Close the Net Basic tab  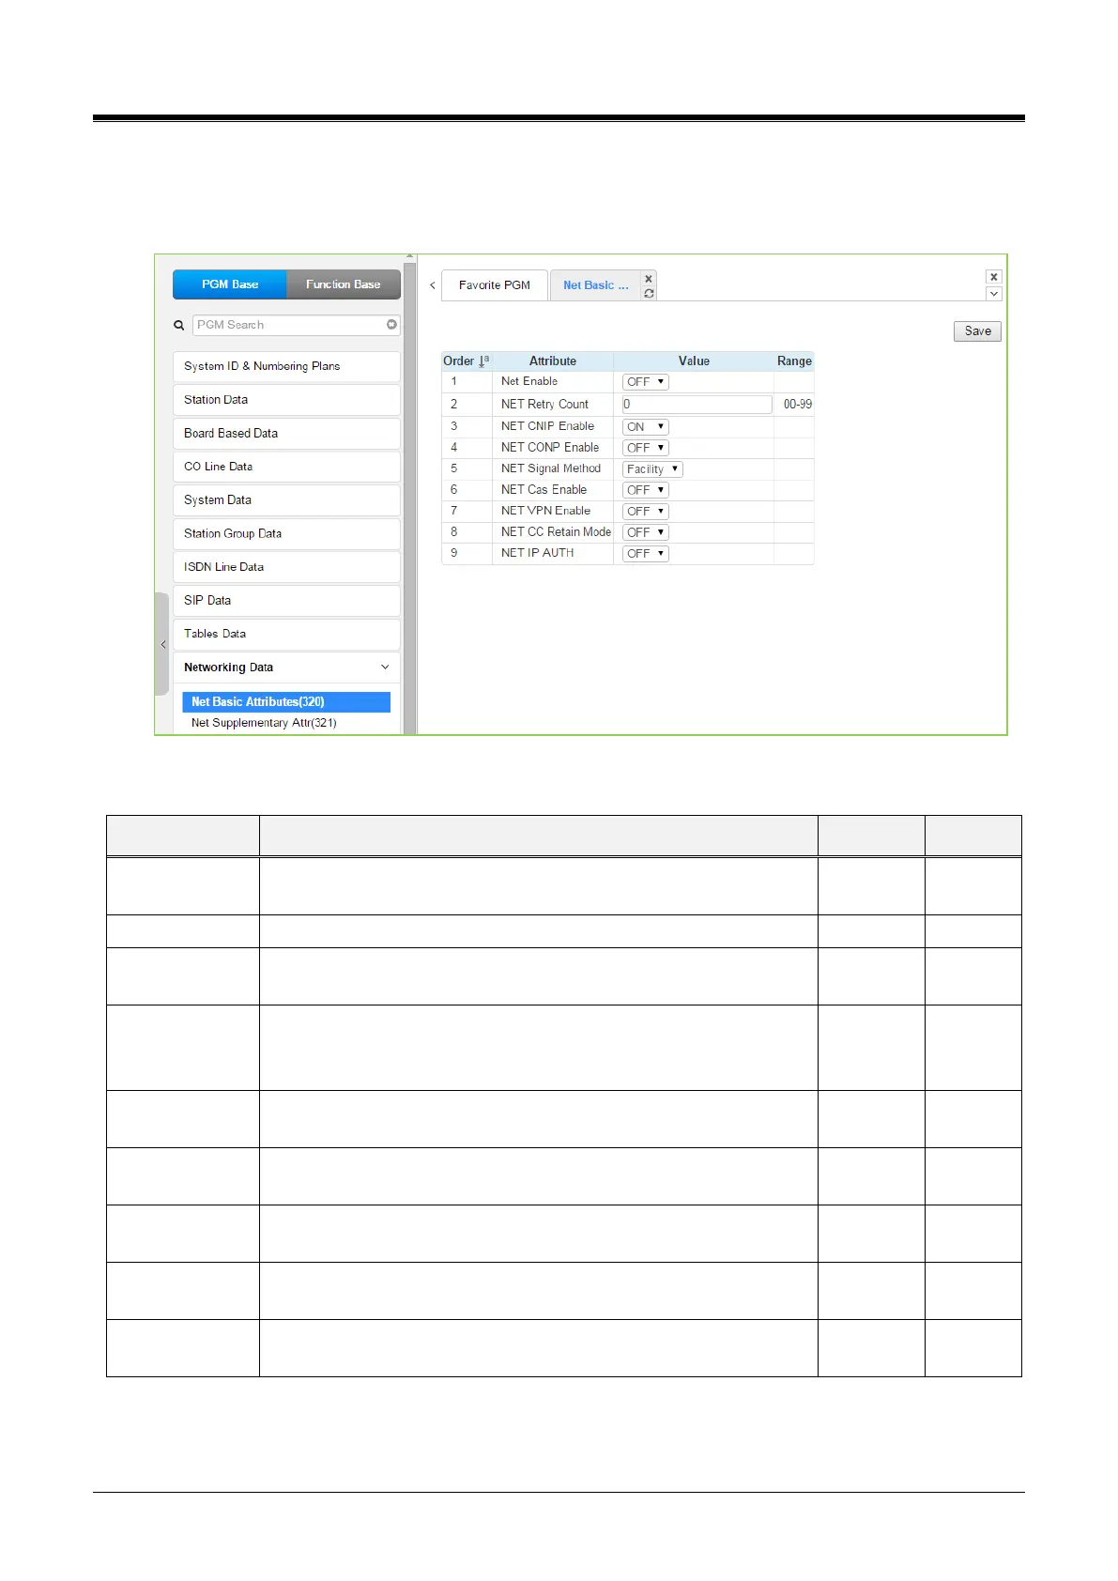[649, 279]
